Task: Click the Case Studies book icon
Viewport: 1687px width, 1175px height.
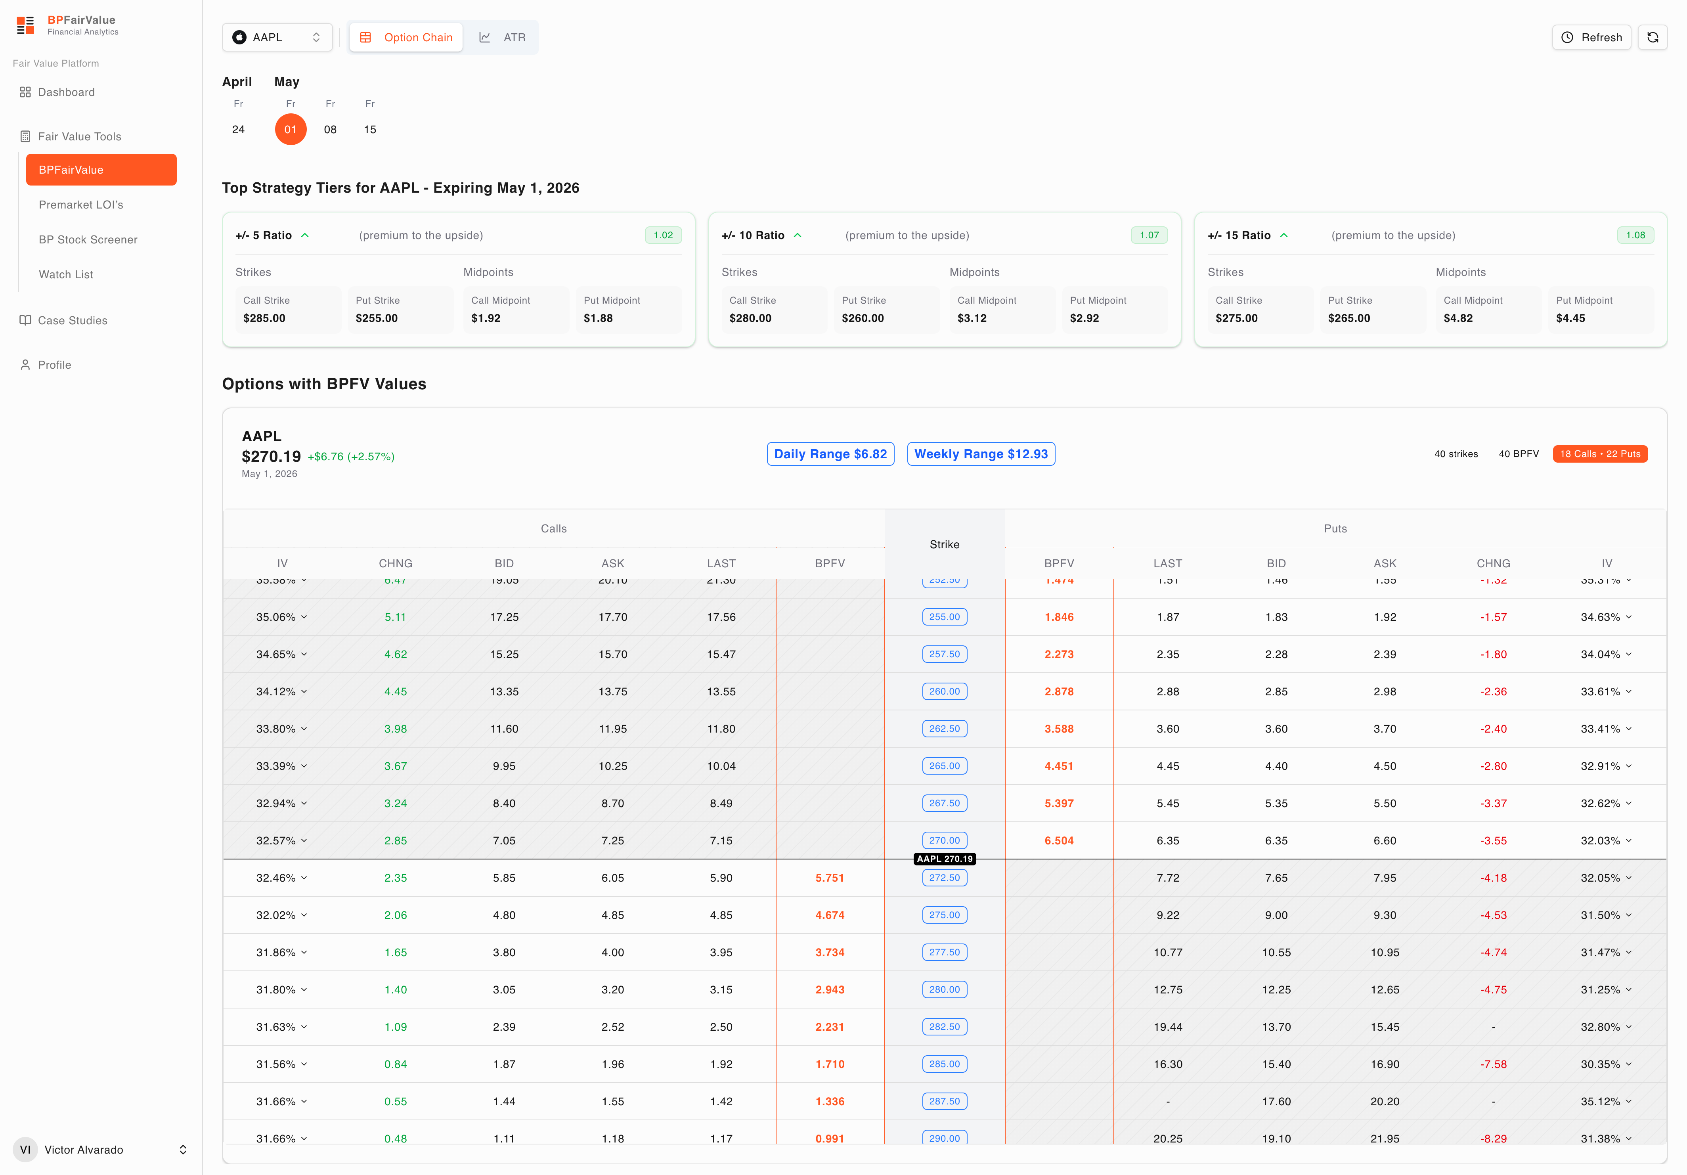Action: [x=25, y=320]
